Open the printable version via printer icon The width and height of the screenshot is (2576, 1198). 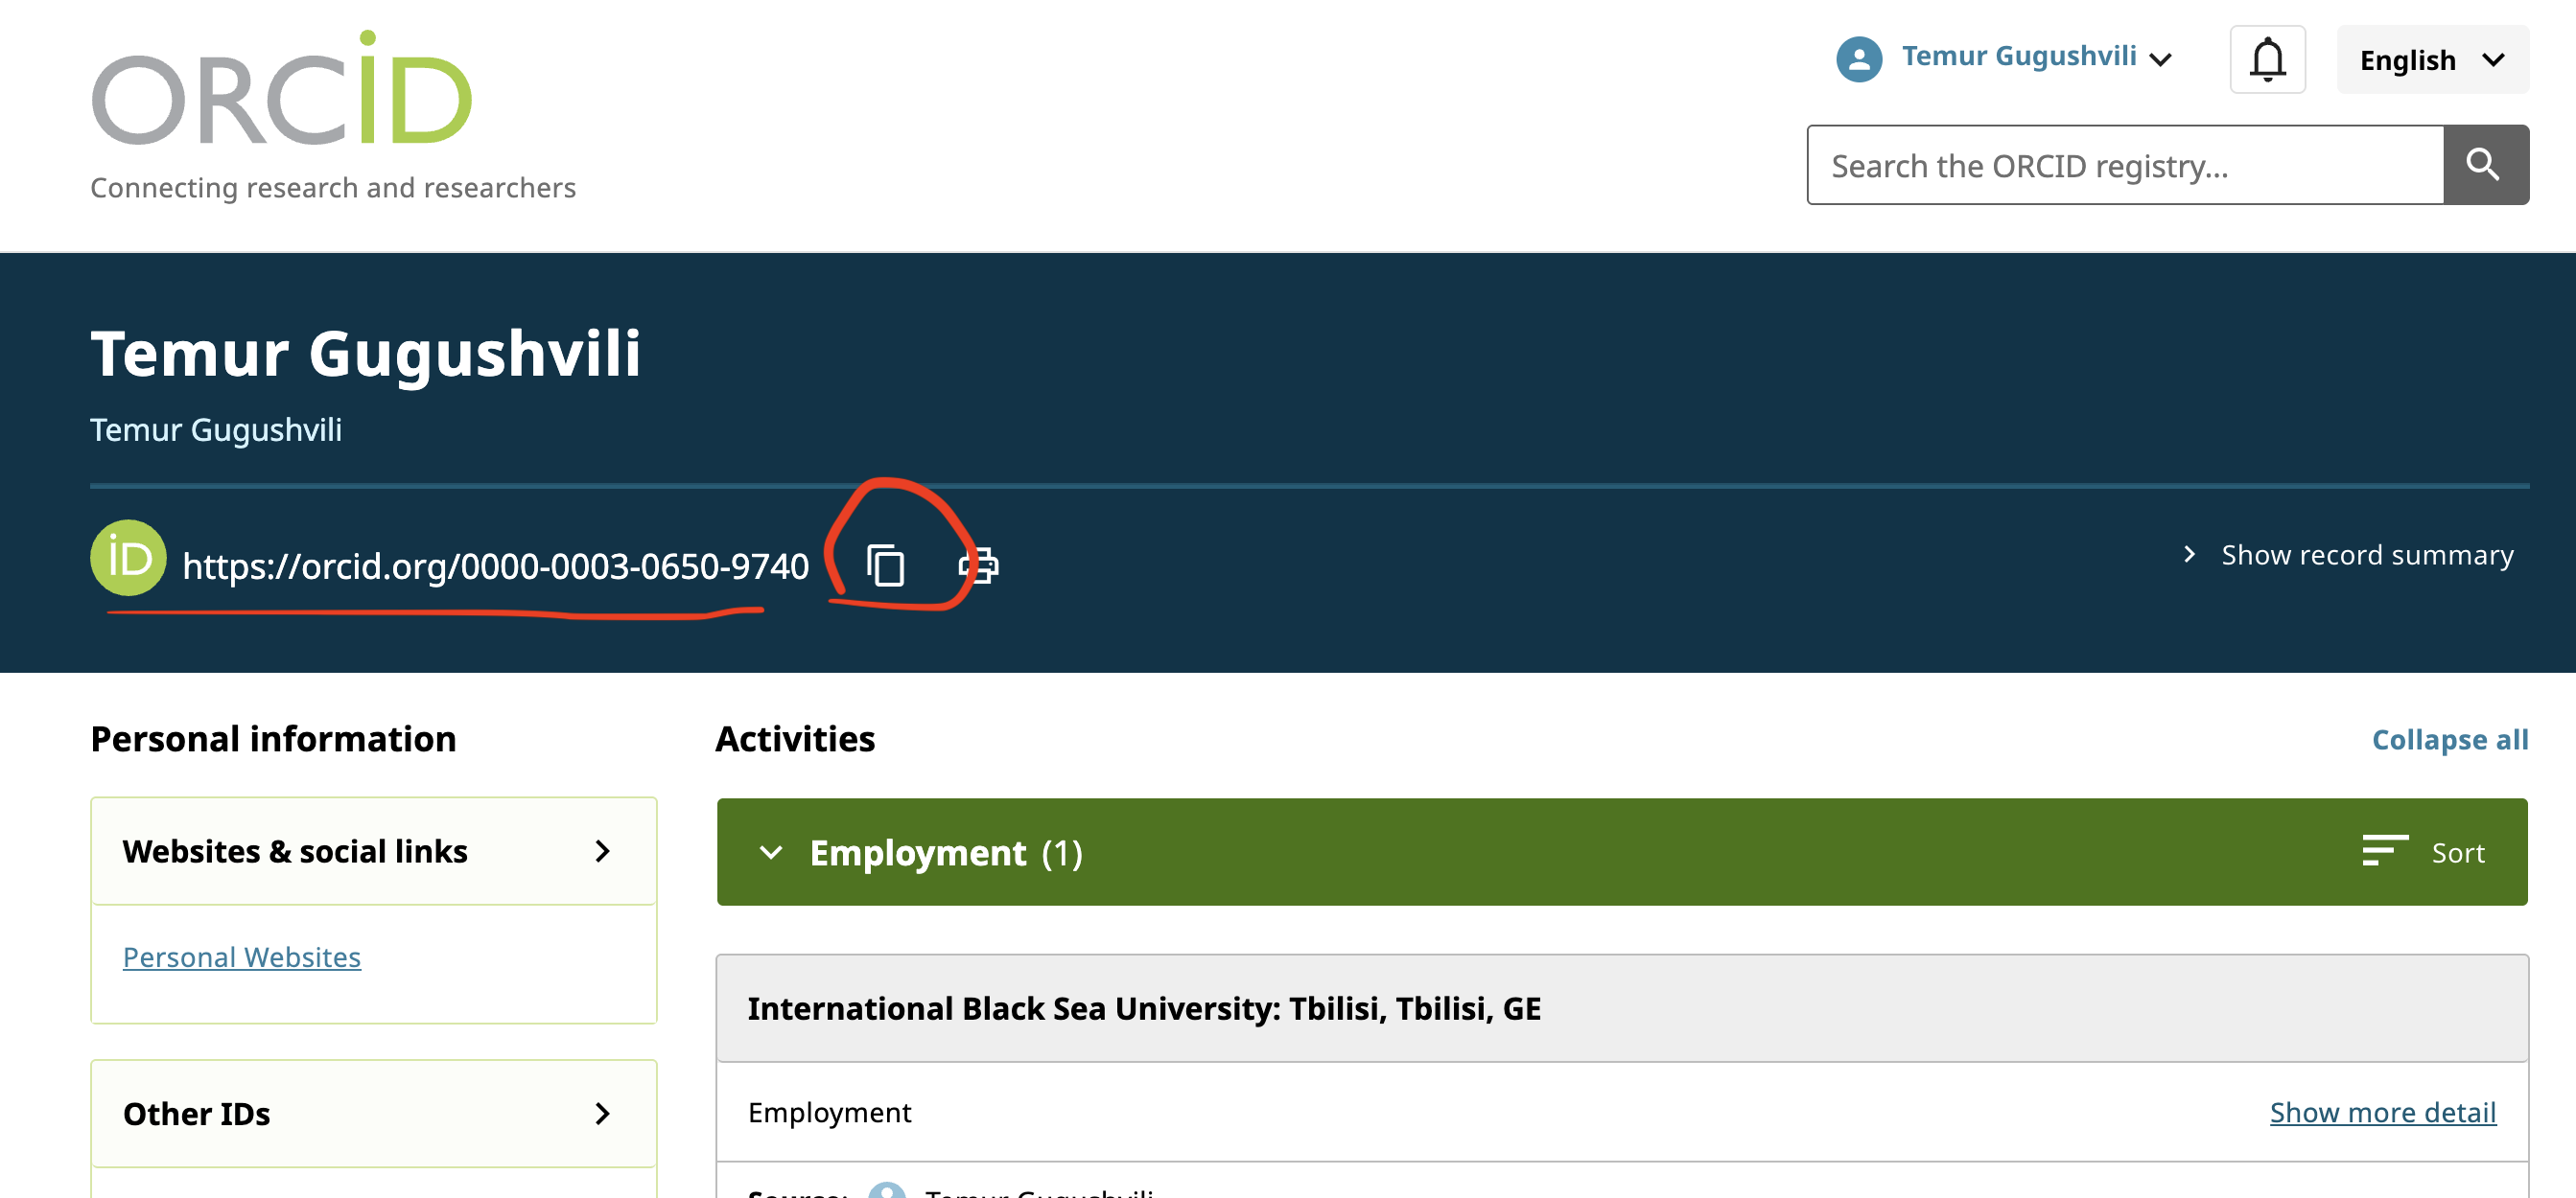(x=978, y=565)
